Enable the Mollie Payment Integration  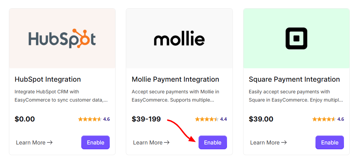click(213, 142)
